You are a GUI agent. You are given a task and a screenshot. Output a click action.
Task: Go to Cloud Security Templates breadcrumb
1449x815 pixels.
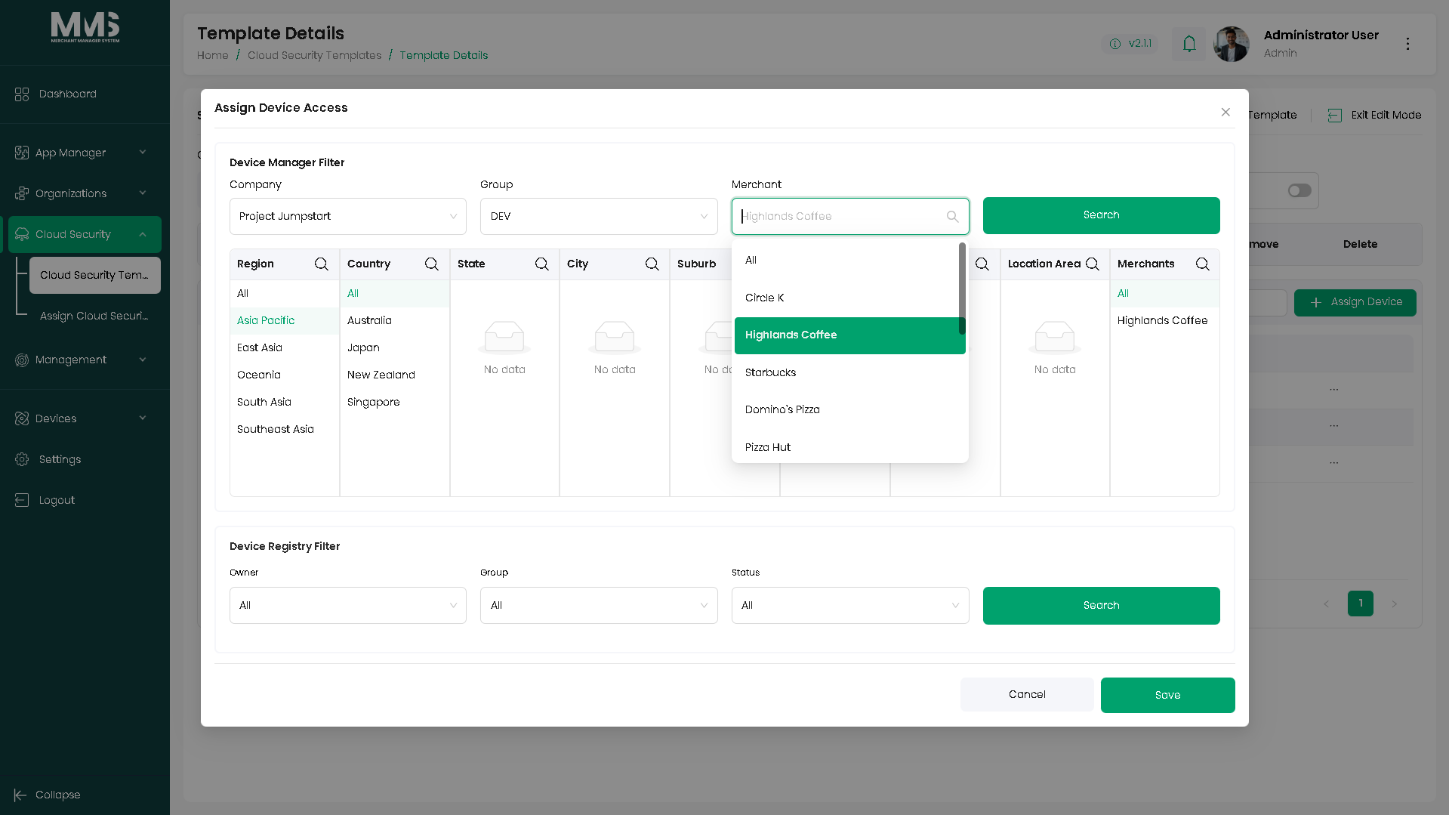[315, 55]
